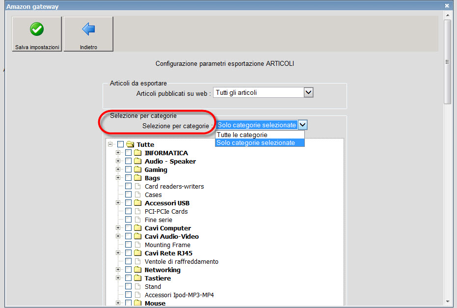Image resolution: width=457 pixels, height=308 pixels.
Task: Expand the Tastiere tree node
Action: click(x=118, y=278)
